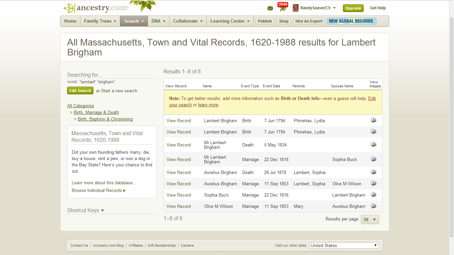View Record for Sophia Buck
The image size is (454, 255).
(178, 195)
